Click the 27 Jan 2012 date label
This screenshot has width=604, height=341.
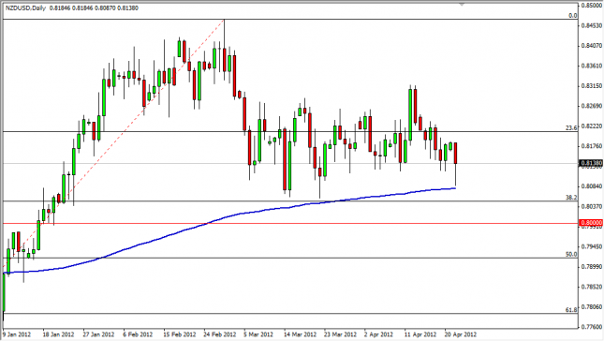pyautogui.click(x=98, y=334)
